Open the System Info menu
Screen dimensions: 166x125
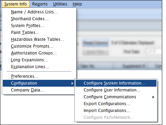16,4
